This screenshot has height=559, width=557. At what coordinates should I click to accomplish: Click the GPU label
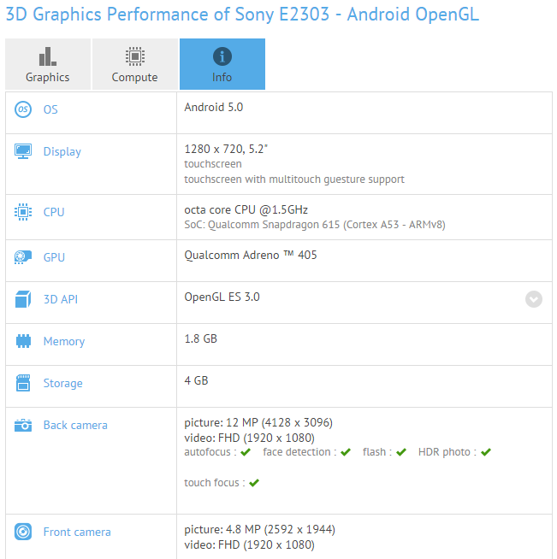pos(54,257)
